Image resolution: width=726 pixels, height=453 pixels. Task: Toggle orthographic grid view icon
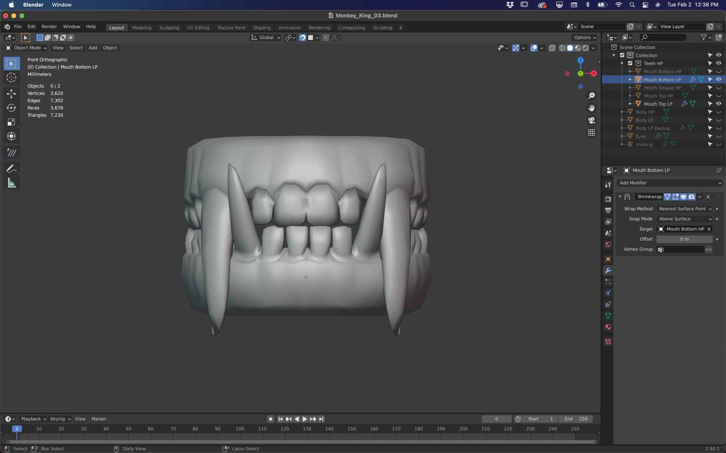591,133
